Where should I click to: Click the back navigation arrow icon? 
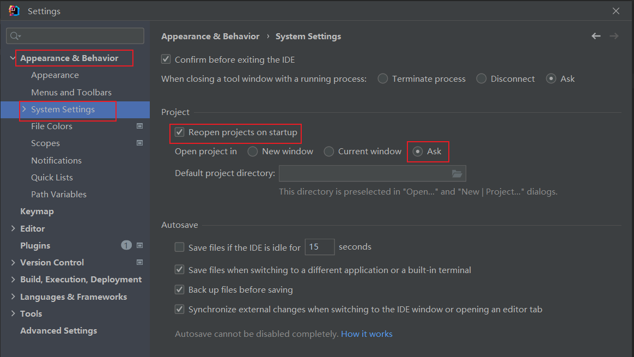(x=596, y=36)
